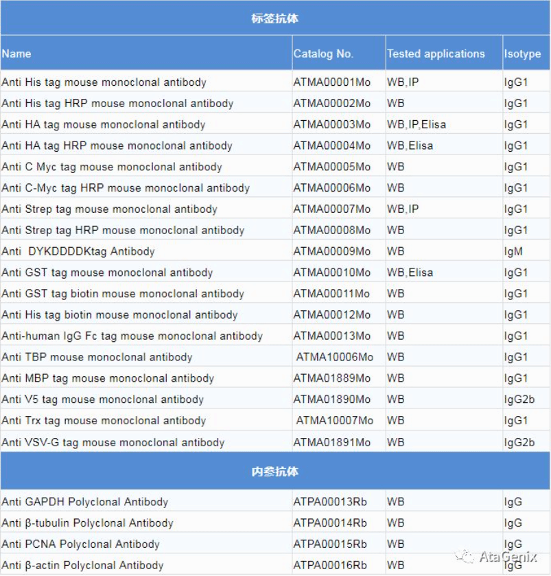Select catalog number ATMA00008Mo
Image resolution: width=551 pixels, height=576 pixels.
coord(332,230)
